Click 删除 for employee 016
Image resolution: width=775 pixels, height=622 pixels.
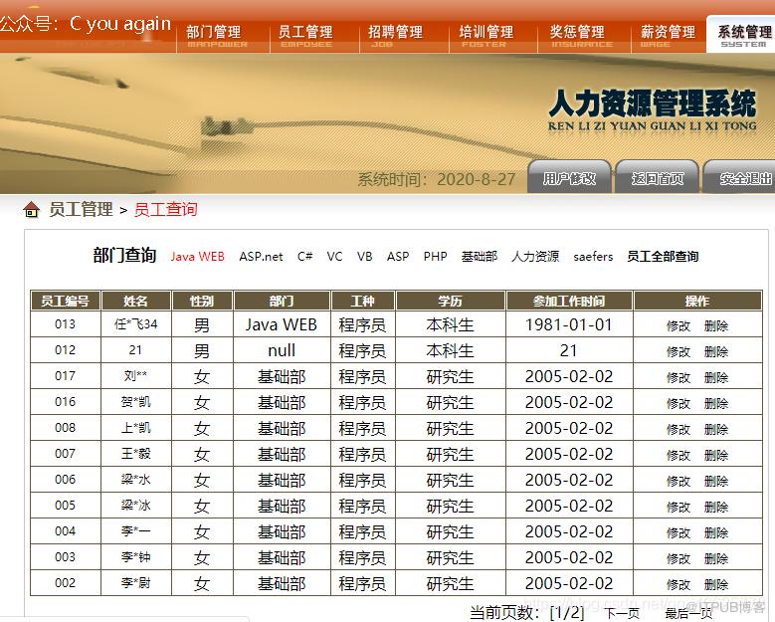716,403
